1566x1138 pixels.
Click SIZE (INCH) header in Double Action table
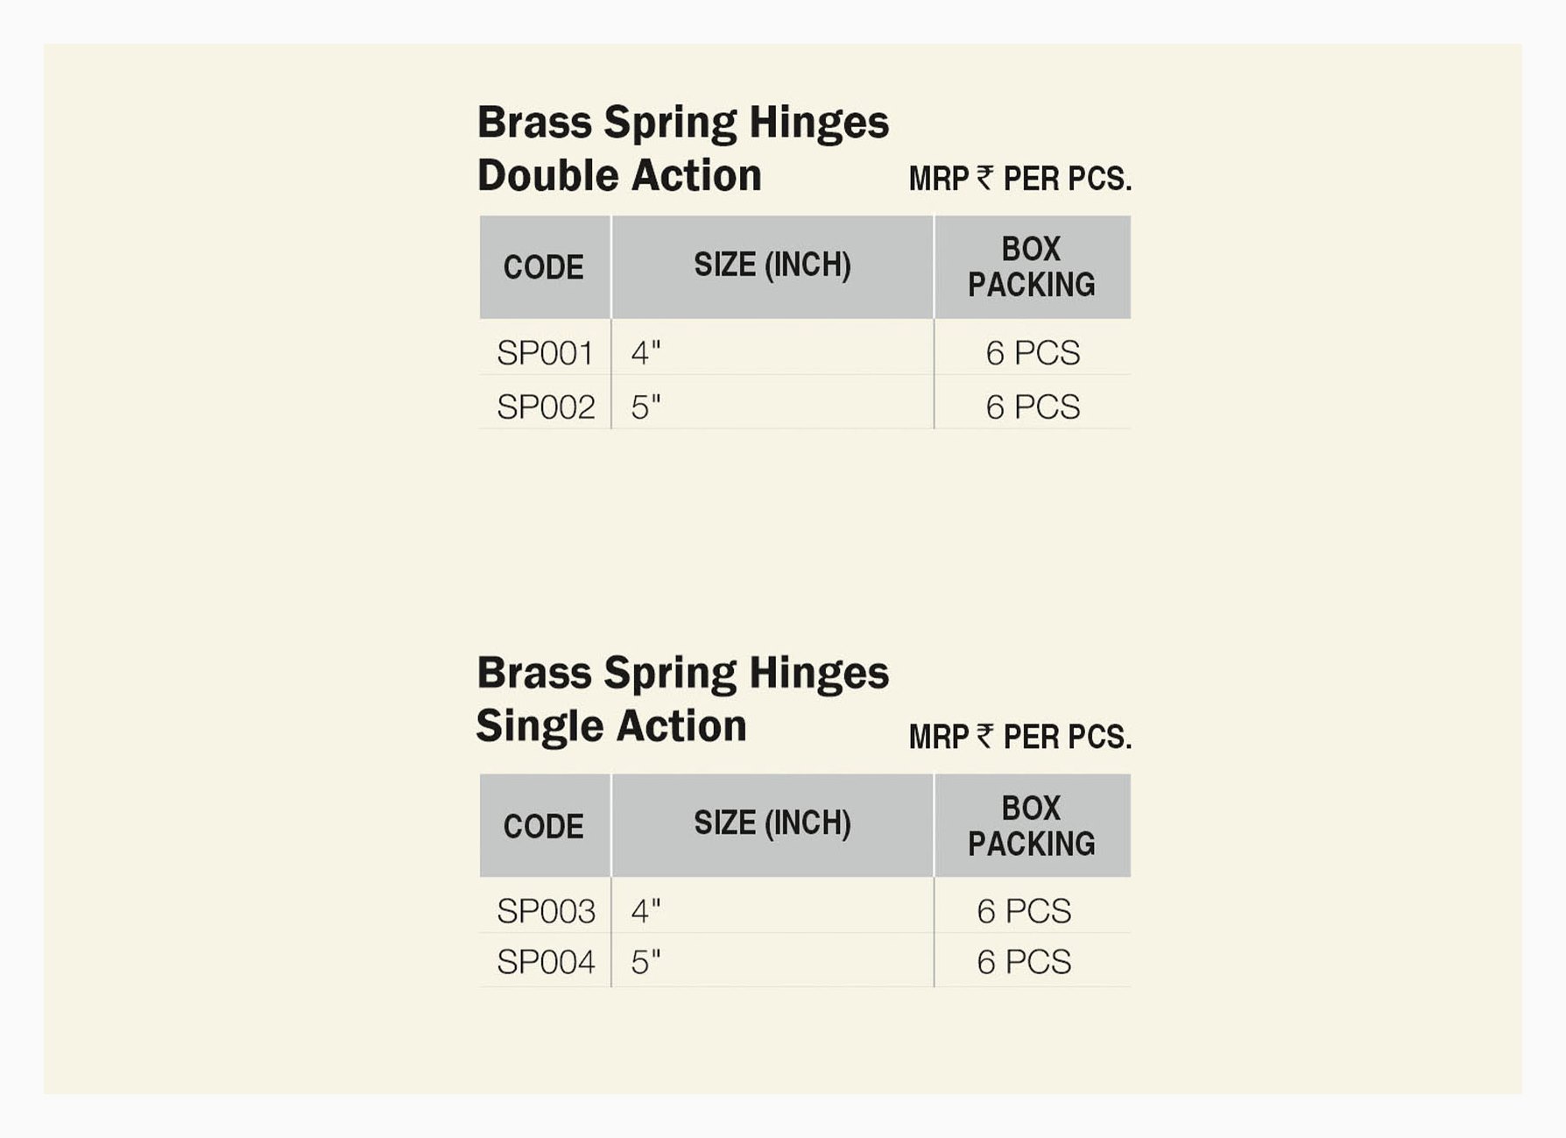(772, 265)
